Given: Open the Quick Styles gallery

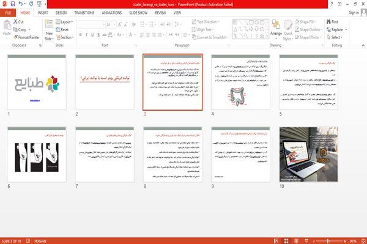Looking at the screenshot, I should [x=288, y=30].
